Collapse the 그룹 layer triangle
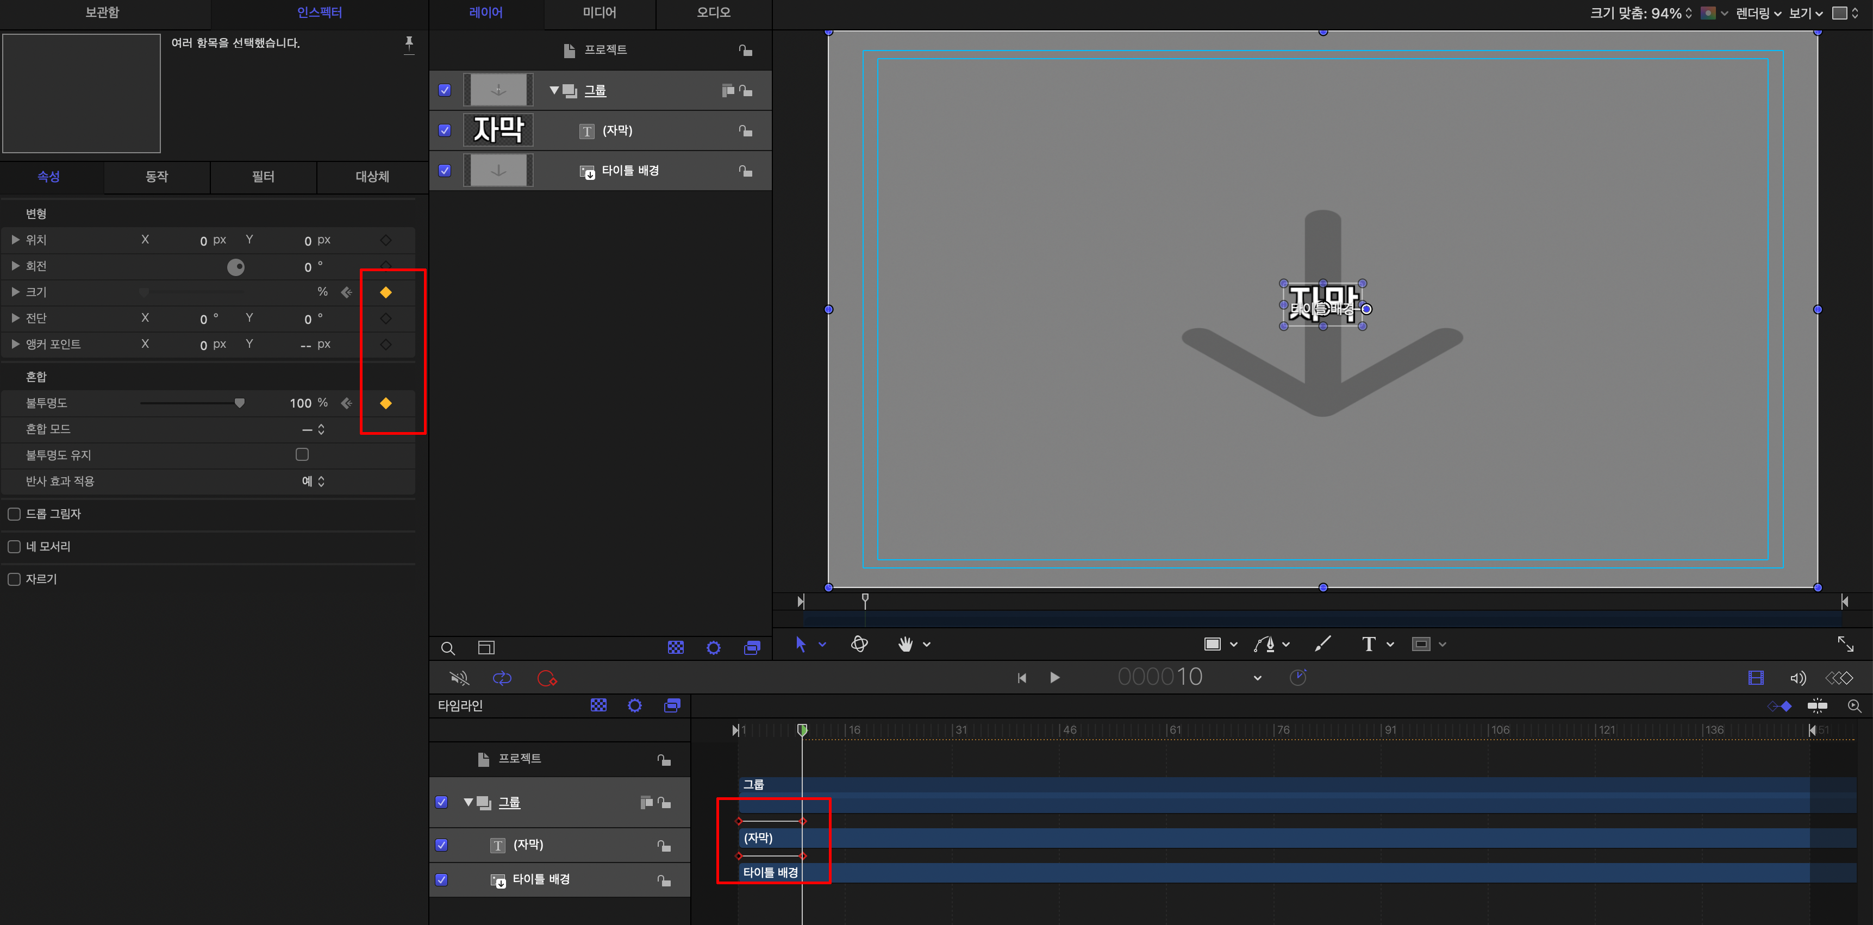The width and height of the screenshot is (1873, 925). click(x=554, y=90)
